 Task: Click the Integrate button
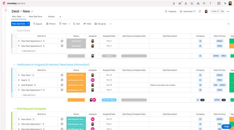pos(171,11)
